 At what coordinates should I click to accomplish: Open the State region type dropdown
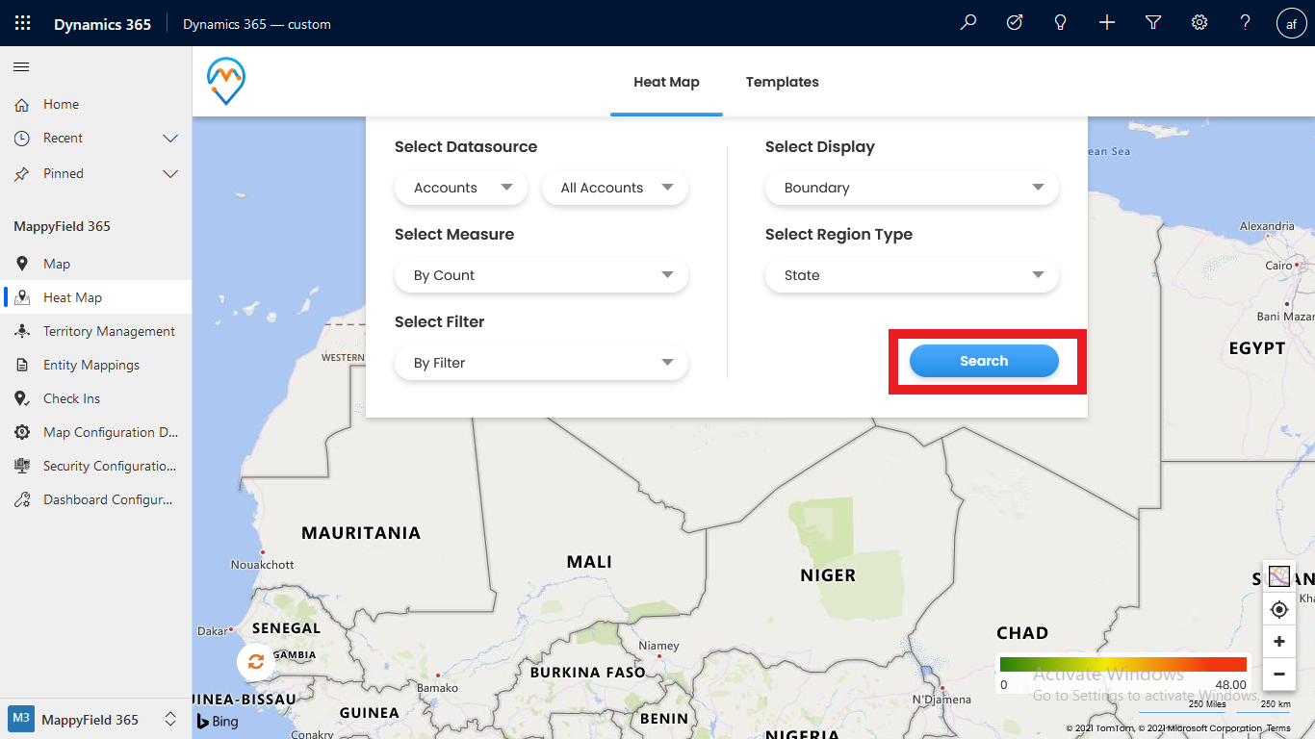tap(912, 275)
